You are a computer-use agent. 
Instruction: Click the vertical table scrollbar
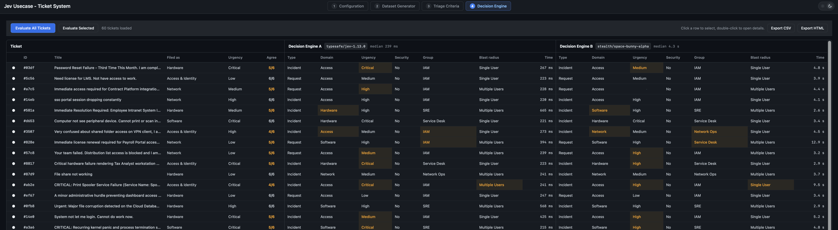click(829, 134)
